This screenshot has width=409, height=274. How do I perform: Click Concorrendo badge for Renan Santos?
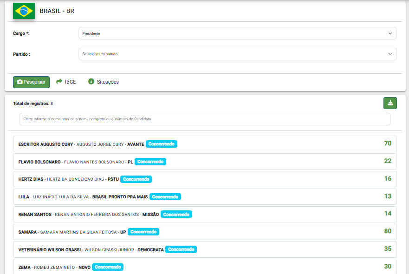point(176,214)
